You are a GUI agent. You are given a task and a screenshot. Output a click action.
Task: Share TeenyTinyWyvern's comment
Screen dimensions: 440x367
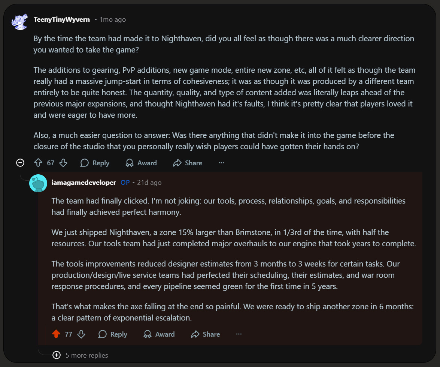(188, 163)
